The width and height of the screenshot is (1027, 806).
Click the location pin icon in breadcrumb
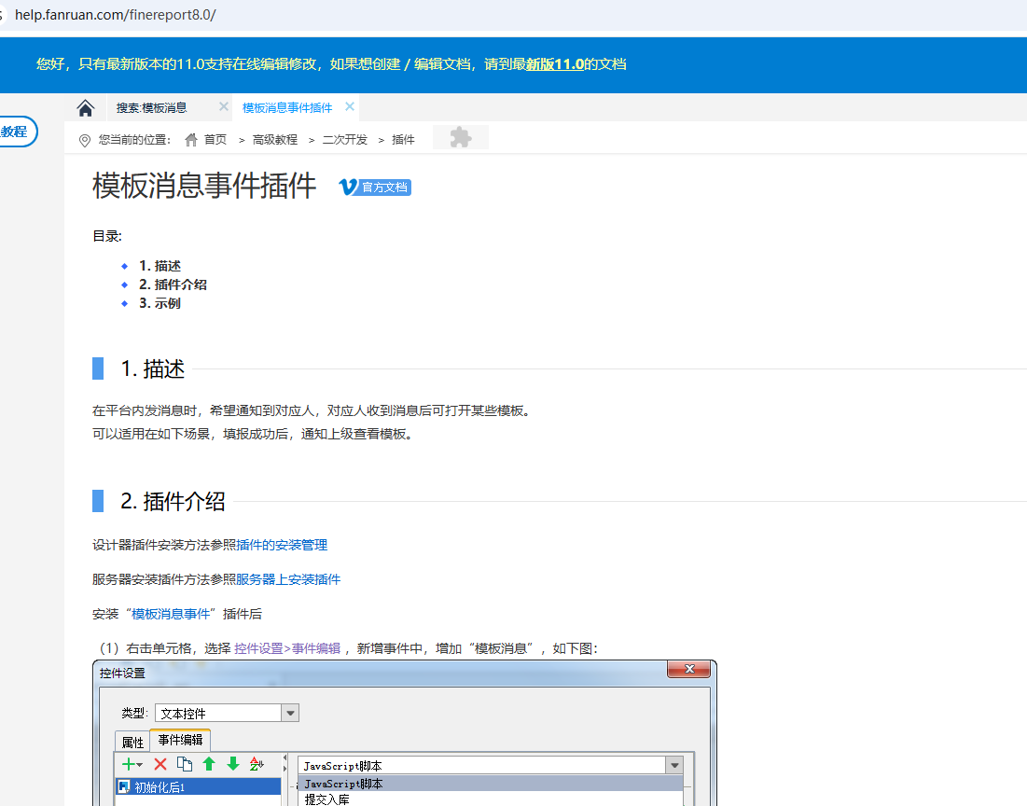[85, 140]
